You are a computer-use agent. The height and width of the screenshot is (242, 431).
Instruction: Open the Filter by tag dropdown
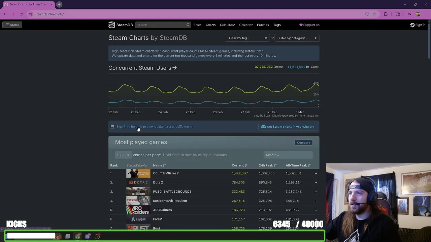click(247, 38)
